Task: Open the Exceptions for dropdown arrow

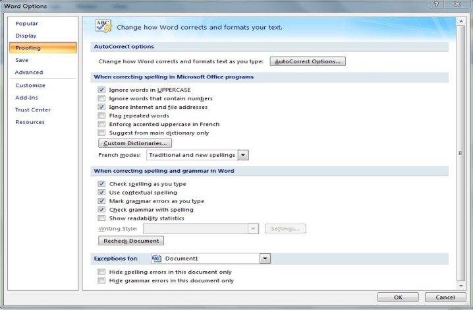Action: point(265,259)
